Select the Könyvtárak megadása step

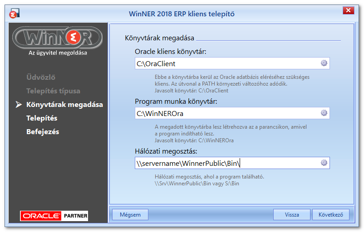point(64,105)
